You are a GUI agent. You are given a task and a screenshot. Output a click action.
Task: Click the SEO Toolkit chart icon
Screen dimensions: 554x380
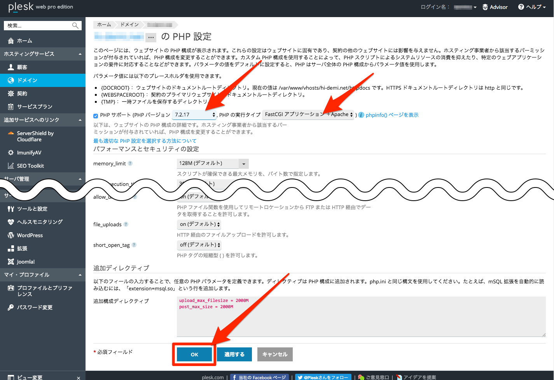coord(11,166)
